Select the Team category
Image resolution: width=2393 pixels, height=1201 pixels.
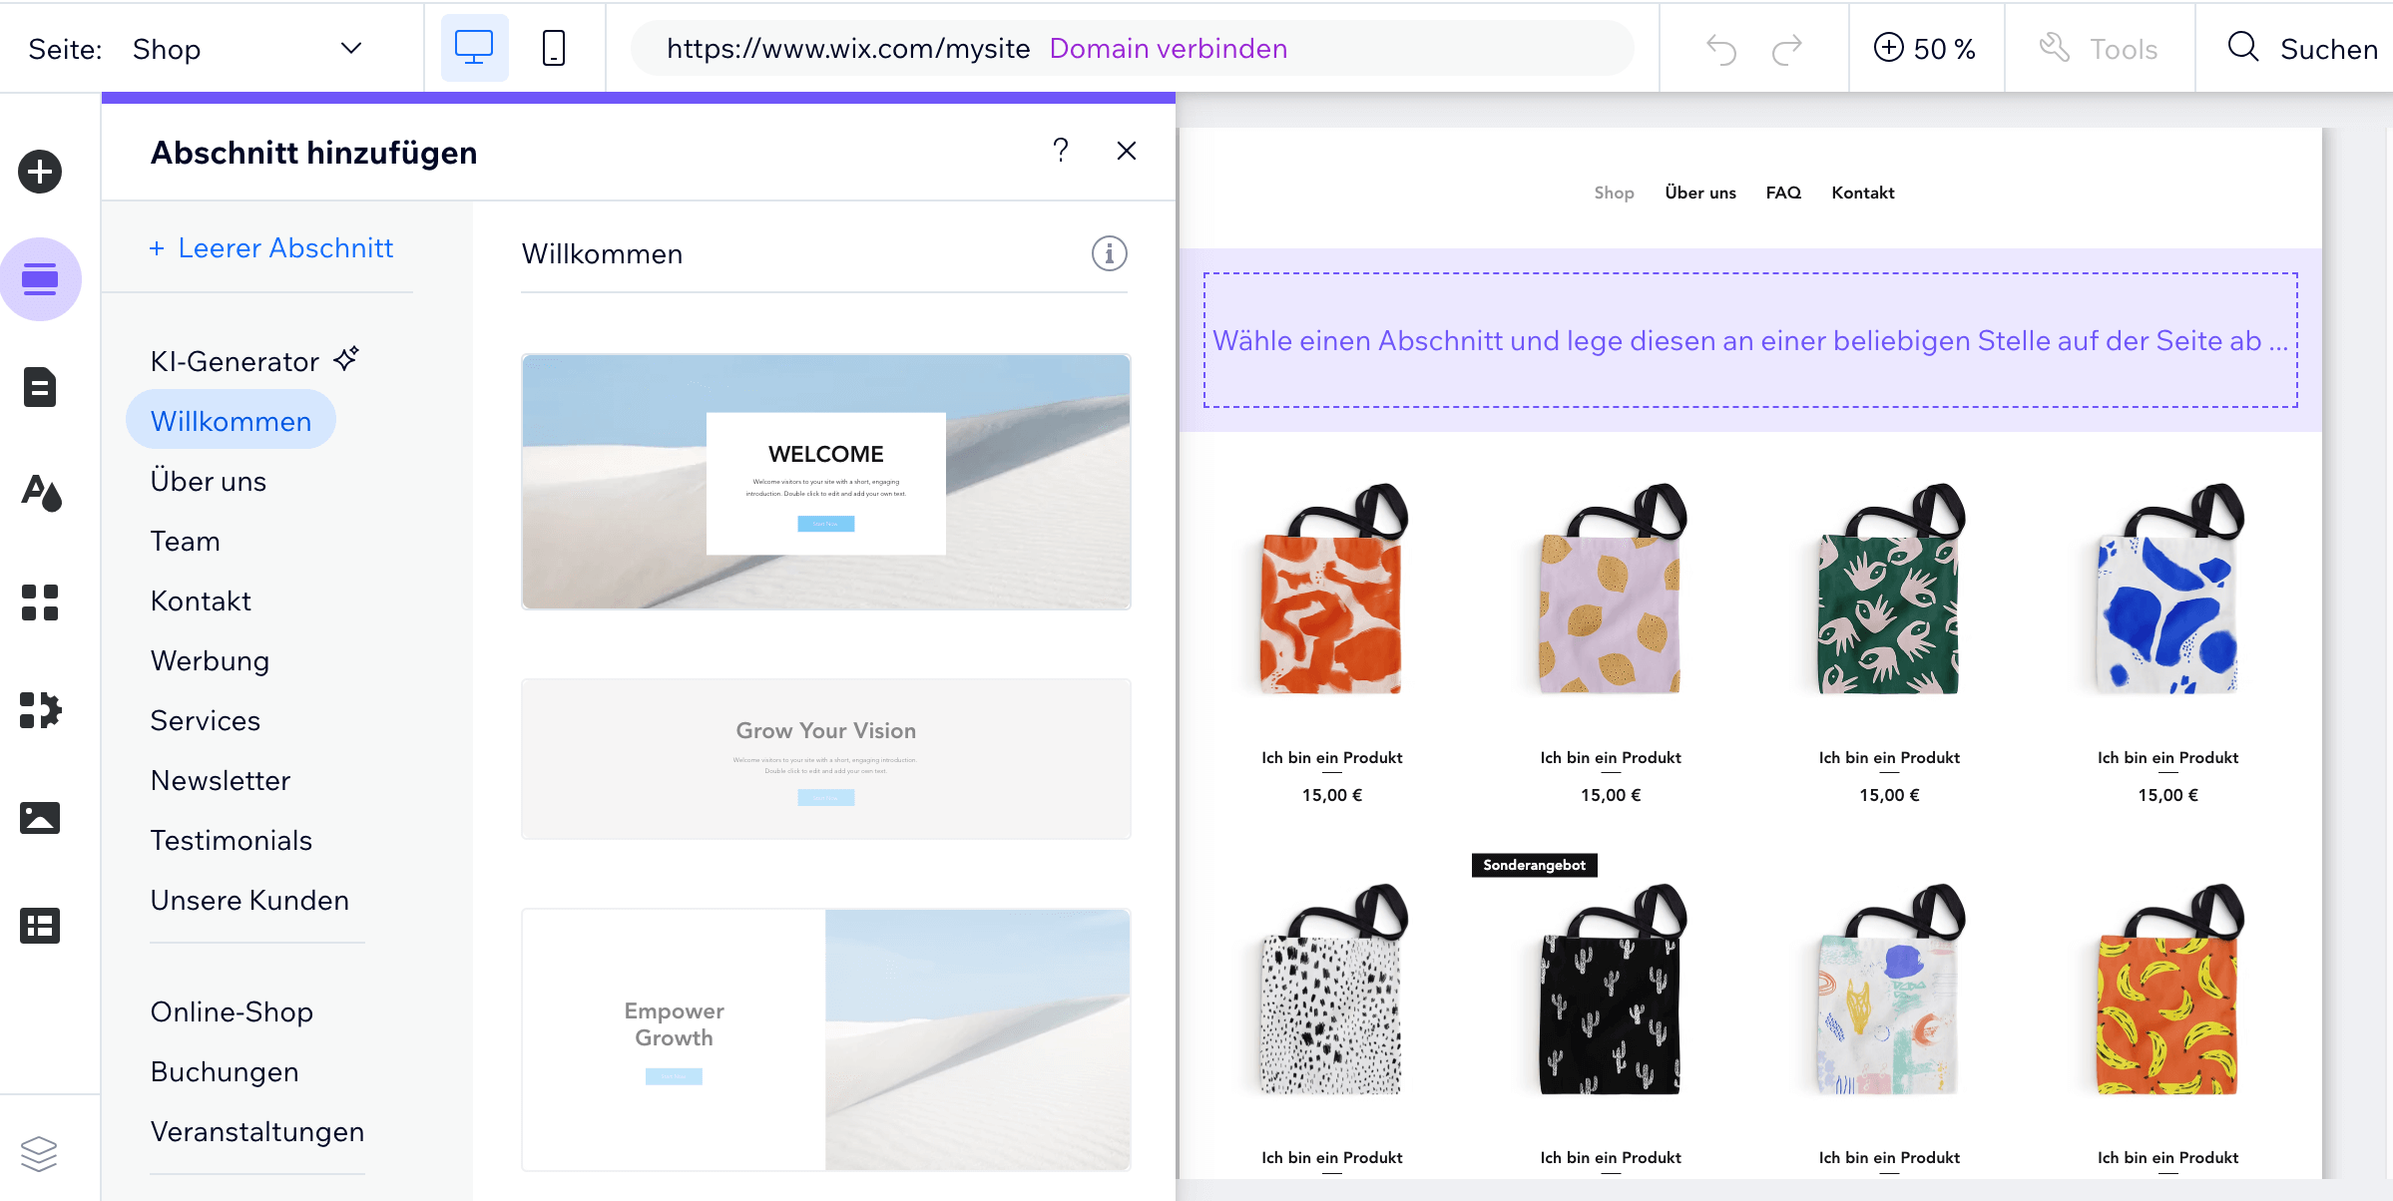tap(185, 541)
